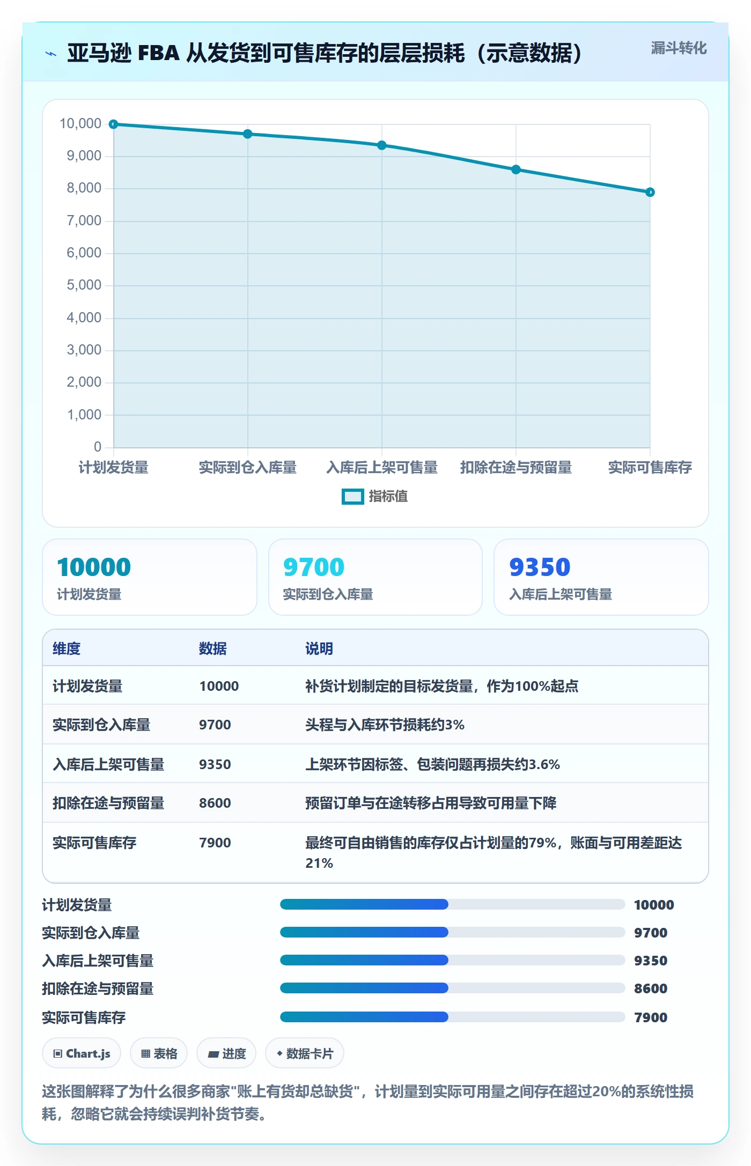Screen dimensions: 751x1166
Task: Click the 说明 column header
Action: click(319, 648)
